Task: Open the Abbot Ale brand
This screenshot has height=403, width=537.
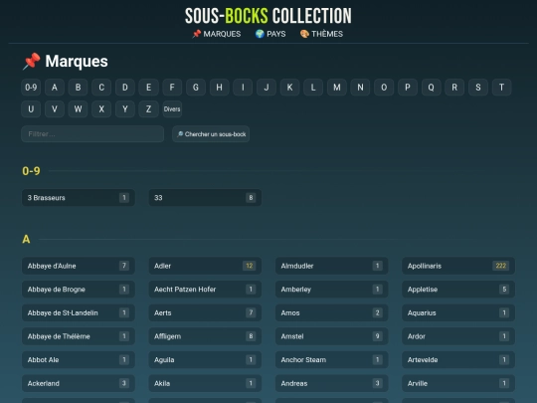Action: (x=79, y=360)
